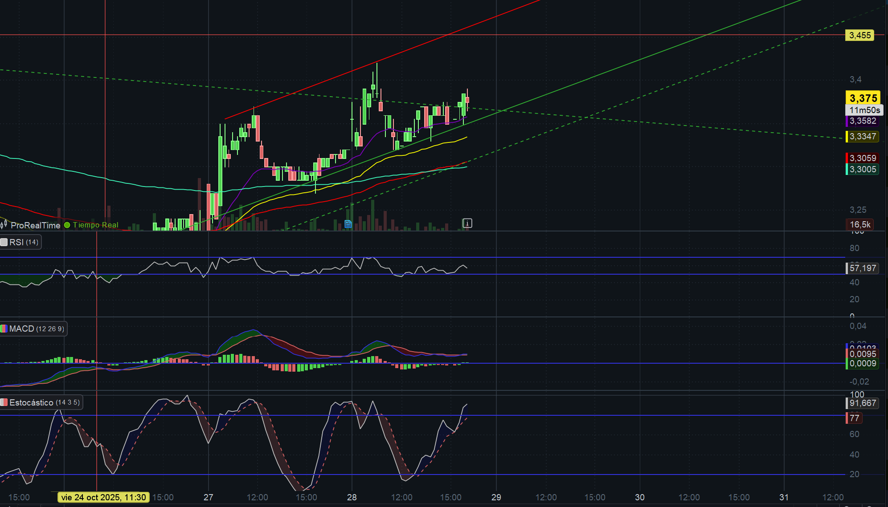This screenshot has width=888, height=507.
Task: Open the RSI (14) parameter text
Action: 32,242
